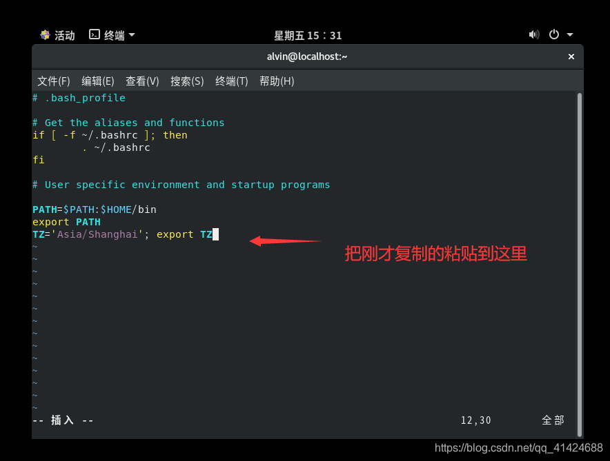This screenshot has width=610, height=461.
Task: Click the cursor position '12,30'
Action: tap(476, 420)
